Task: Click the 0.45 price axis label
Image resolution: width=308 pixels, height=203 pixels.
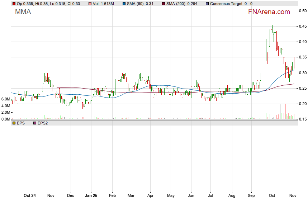Action: coord(302,27)
